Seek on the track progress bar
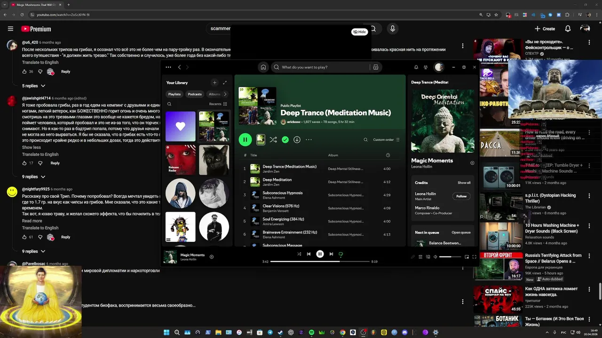The width and height of the screenshot is (602, 338). pos(320,261)
